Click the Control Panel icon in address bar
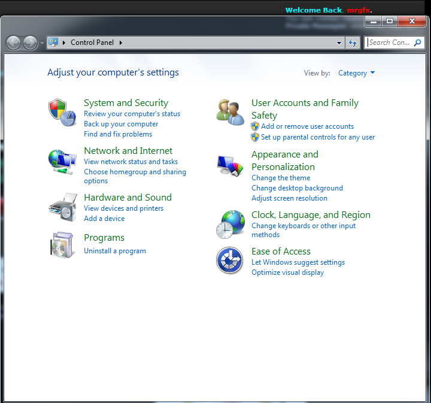 (x=53, y=42)
